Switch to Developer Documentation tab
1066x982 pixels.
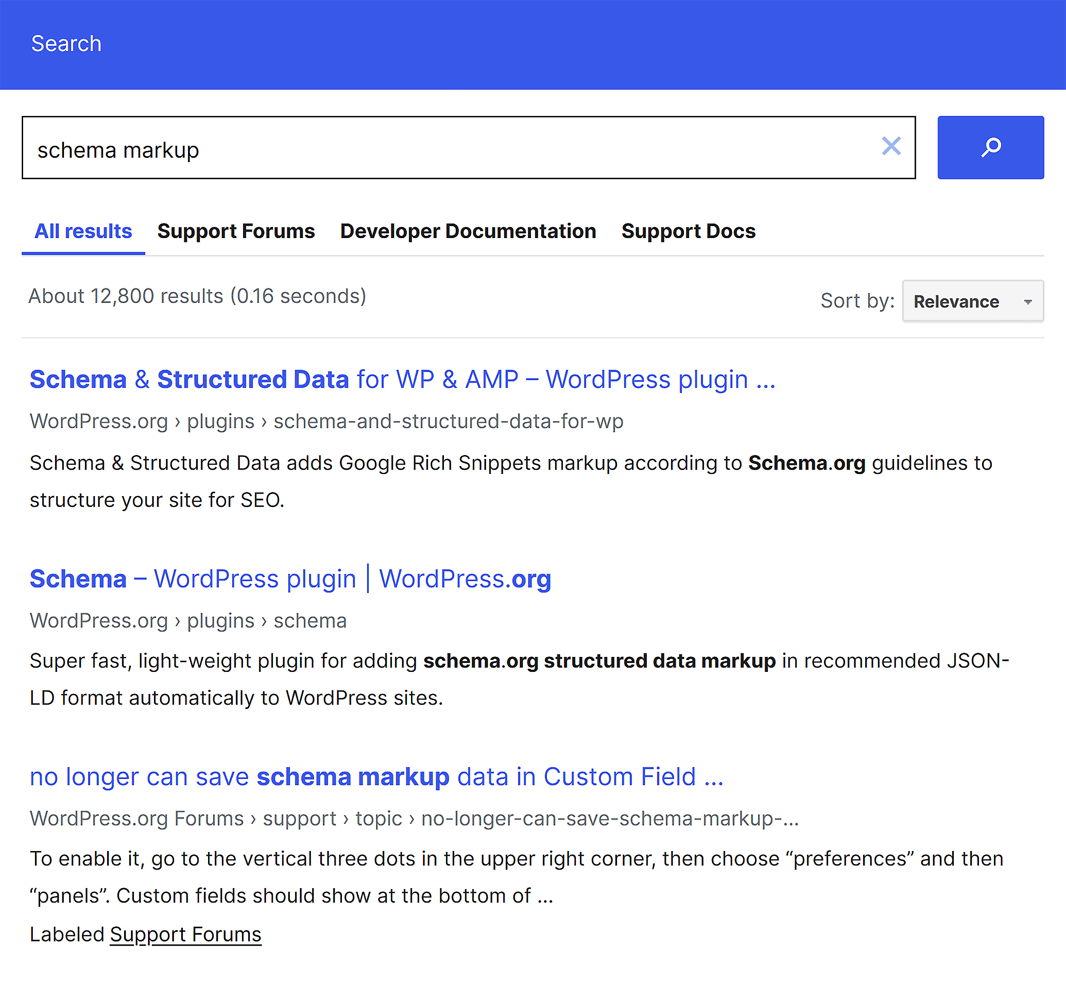(467, 231)
